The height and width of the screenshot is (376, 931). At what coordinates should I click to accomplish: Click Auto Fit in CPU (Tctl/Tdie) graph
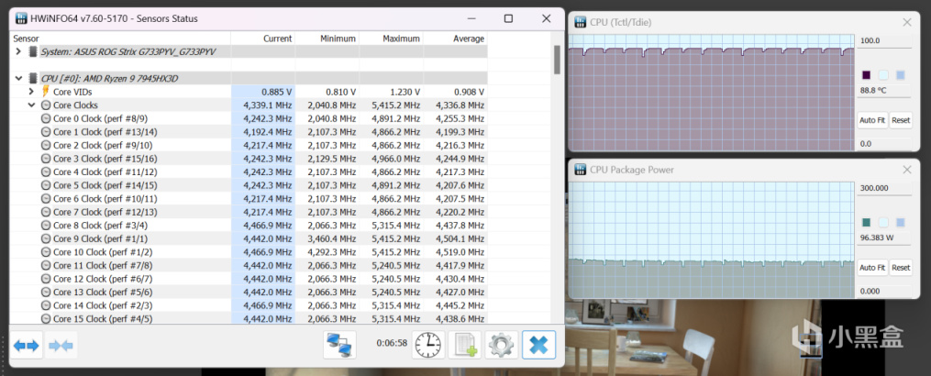click(871, 120)
